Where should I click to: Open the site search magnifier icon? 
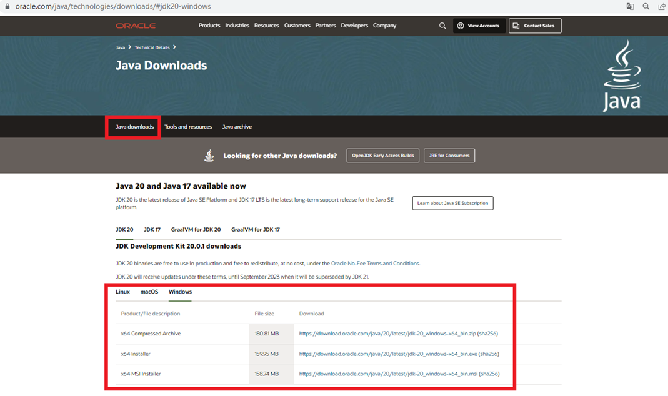pyautogui.click(x=442, y=26)
